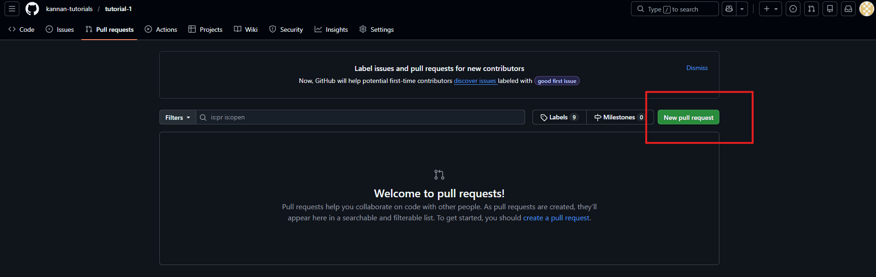Click the user profile avatar
This screenshot has width=876, height=277.
[x=866, y=9]
